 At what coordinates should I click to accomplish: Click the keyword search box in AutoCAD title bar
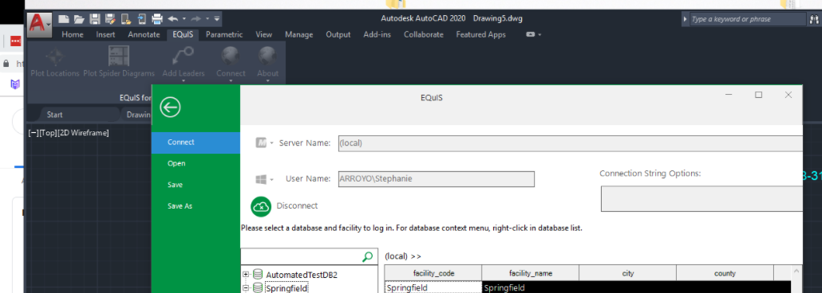point(747,19)
